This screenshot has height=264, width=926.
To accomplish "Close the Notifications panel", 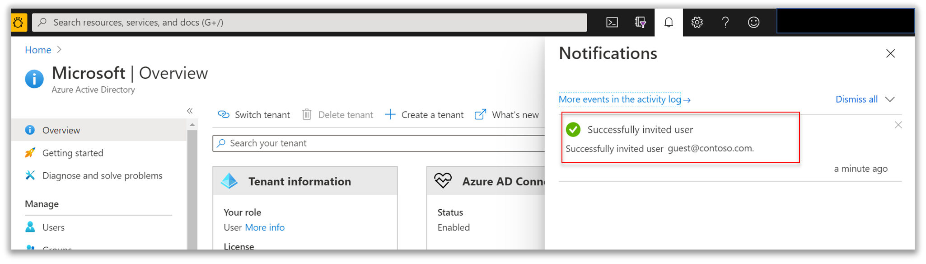I will pyautogui.click(x=890, y=53).
